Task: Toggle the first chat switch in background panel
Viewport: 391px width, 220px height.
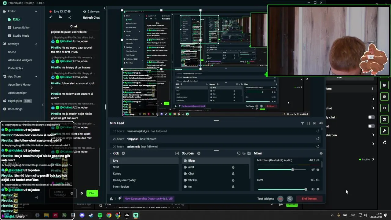Action: point(371,117)
